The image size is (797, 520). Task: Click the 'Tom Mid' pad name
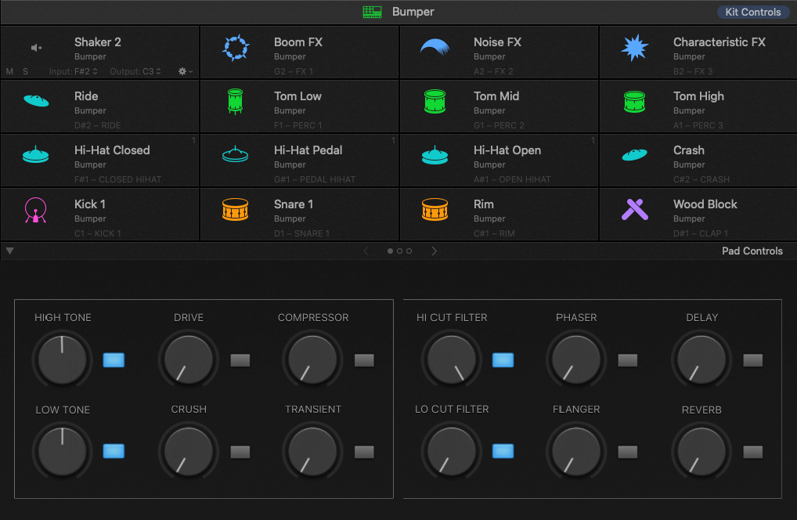click(x=496, y=96)
